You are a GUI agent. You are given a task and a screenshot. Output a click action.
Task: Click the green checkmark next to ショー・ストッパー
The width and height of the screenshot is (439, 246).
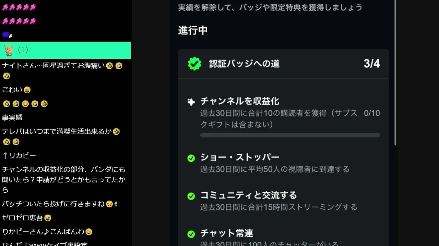[x=191, y=158]
